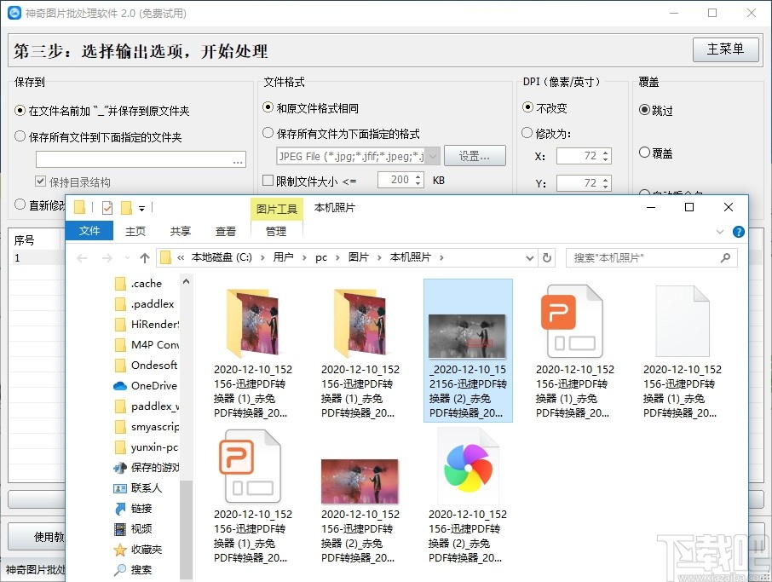772x582 pixels.
Task: Open the 视频 (Videos) sidebar folder
Action: pos(140,528)
